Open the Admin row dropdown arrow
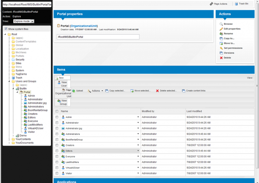 (x=138, y=117)
